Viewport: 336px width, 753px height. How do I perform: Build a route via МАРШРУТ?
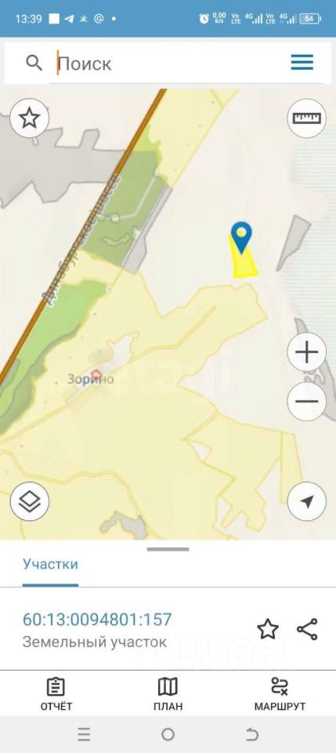click(280, 694)
